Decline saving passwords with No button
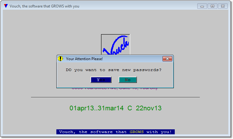The width and height of the screenshot is (233, 139). pos(128,80)
